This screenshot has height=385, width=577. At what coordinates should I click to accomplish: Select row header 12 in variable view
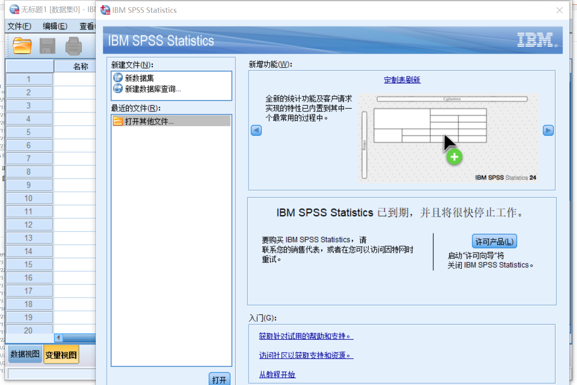click(29, 225)
